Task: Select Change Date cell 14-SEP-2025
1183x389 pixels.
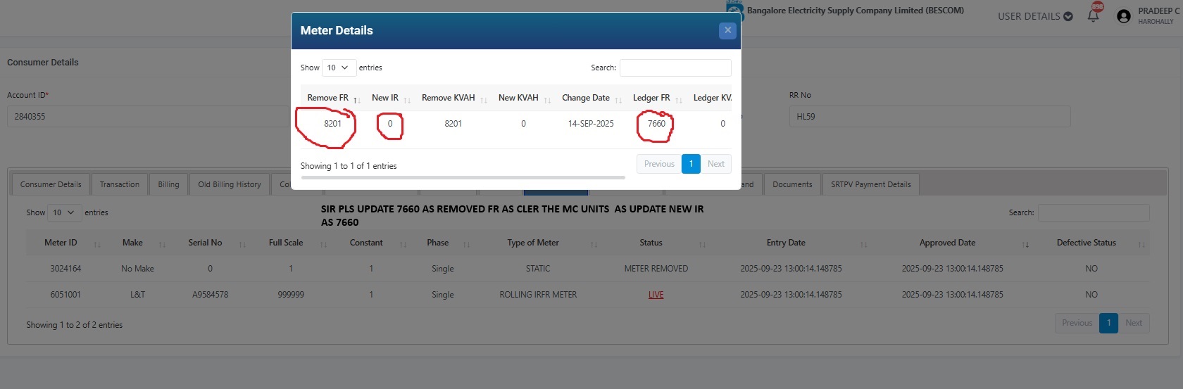Action: coord(591,123)
